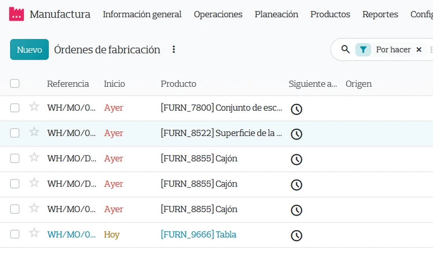The height and width of the screenshot is (275, 433).
Task: Sort by the Producto column header
Action: click(178, 84)
